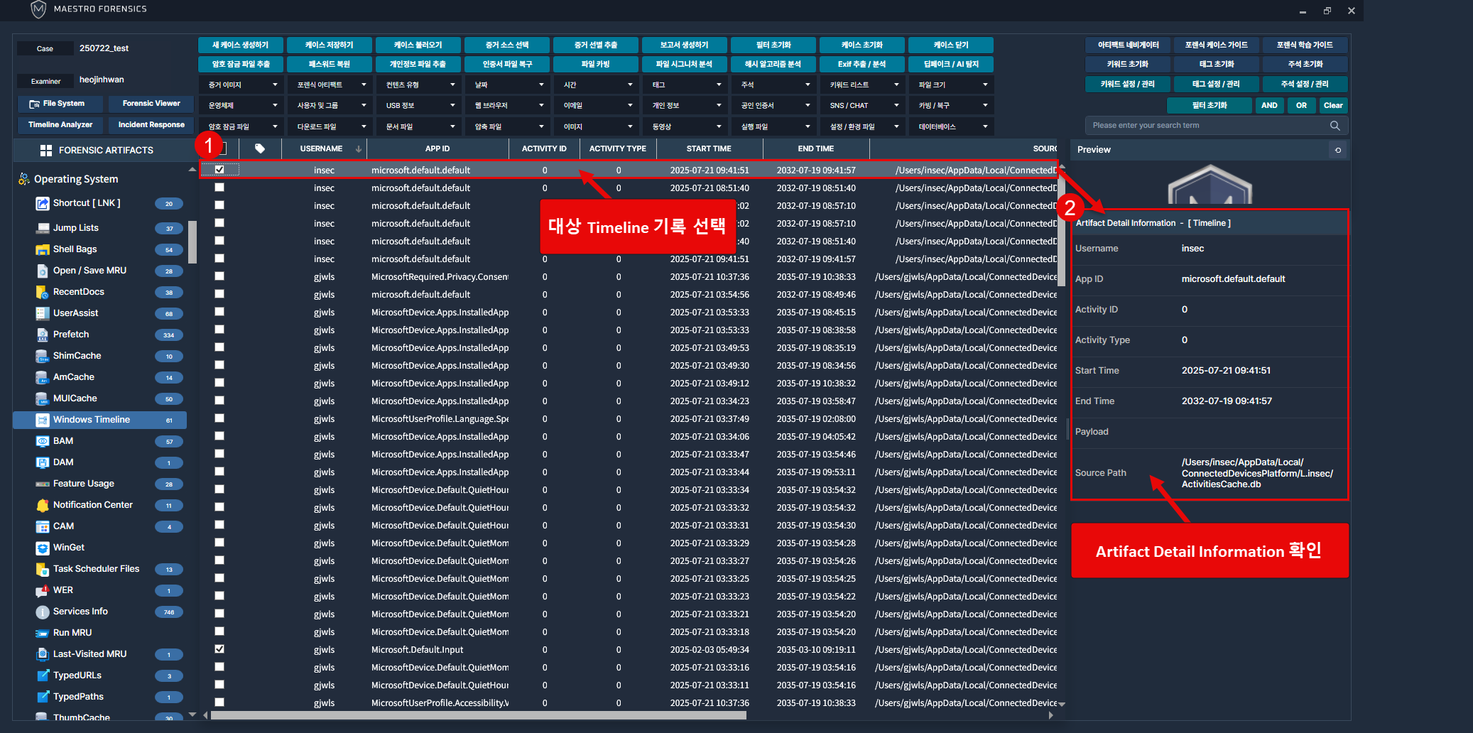1473x733 pixels.
Task: Click the Notification Center bell icon
Action: coord(42,505)
